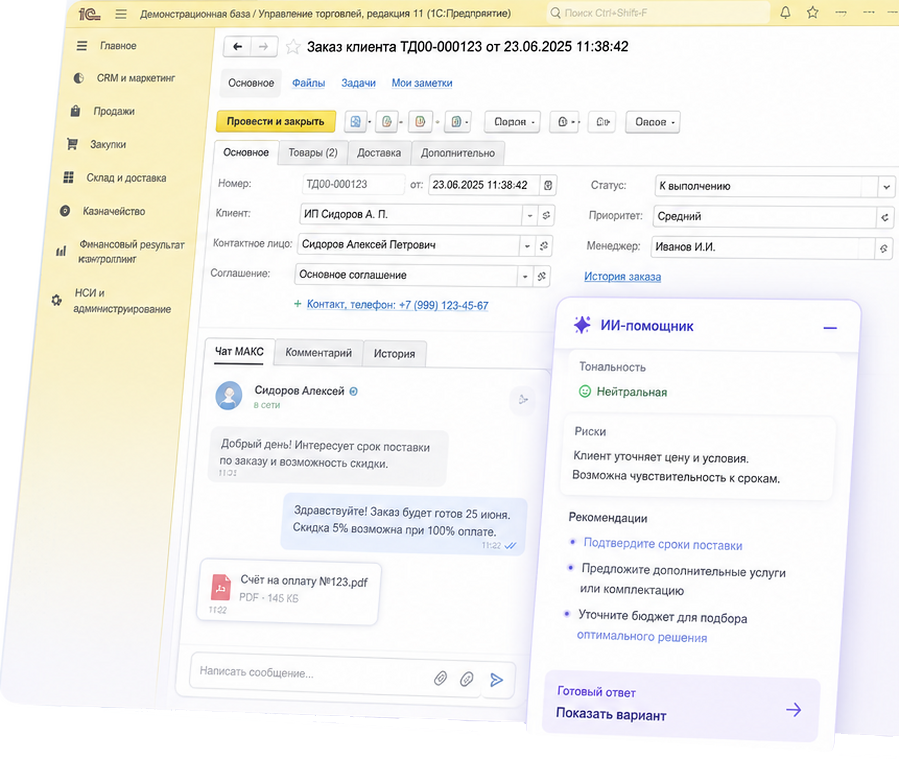Click the Финансовый результат bar chart icon
The height and width of the screenshot is (759, 899).
[61, 252]
